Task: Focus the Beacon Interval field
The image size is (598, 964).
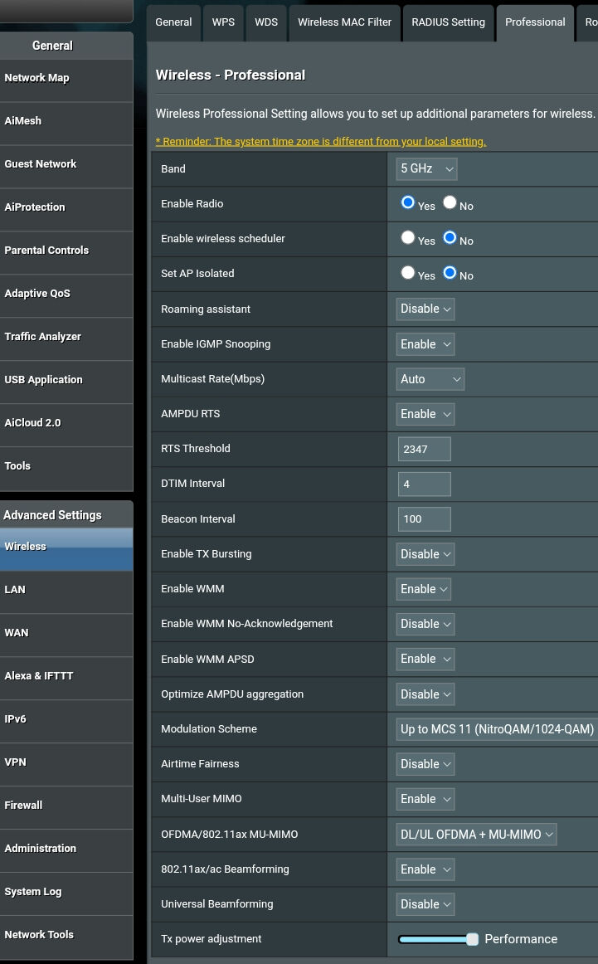Action: click(x=424, y=519)
